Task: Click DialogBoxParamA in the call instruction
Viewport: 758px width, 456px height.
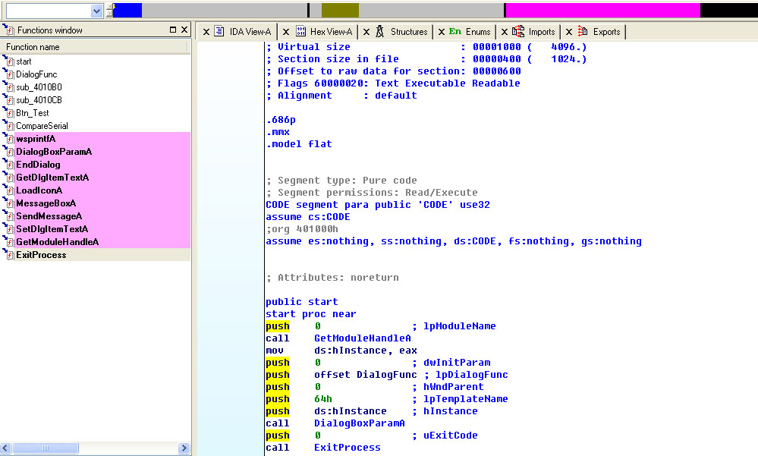Action: pyautogui.click(x=360, y=423)
